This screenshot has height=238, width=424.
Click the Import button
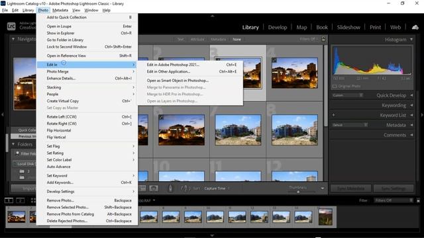tap(24, 188)
